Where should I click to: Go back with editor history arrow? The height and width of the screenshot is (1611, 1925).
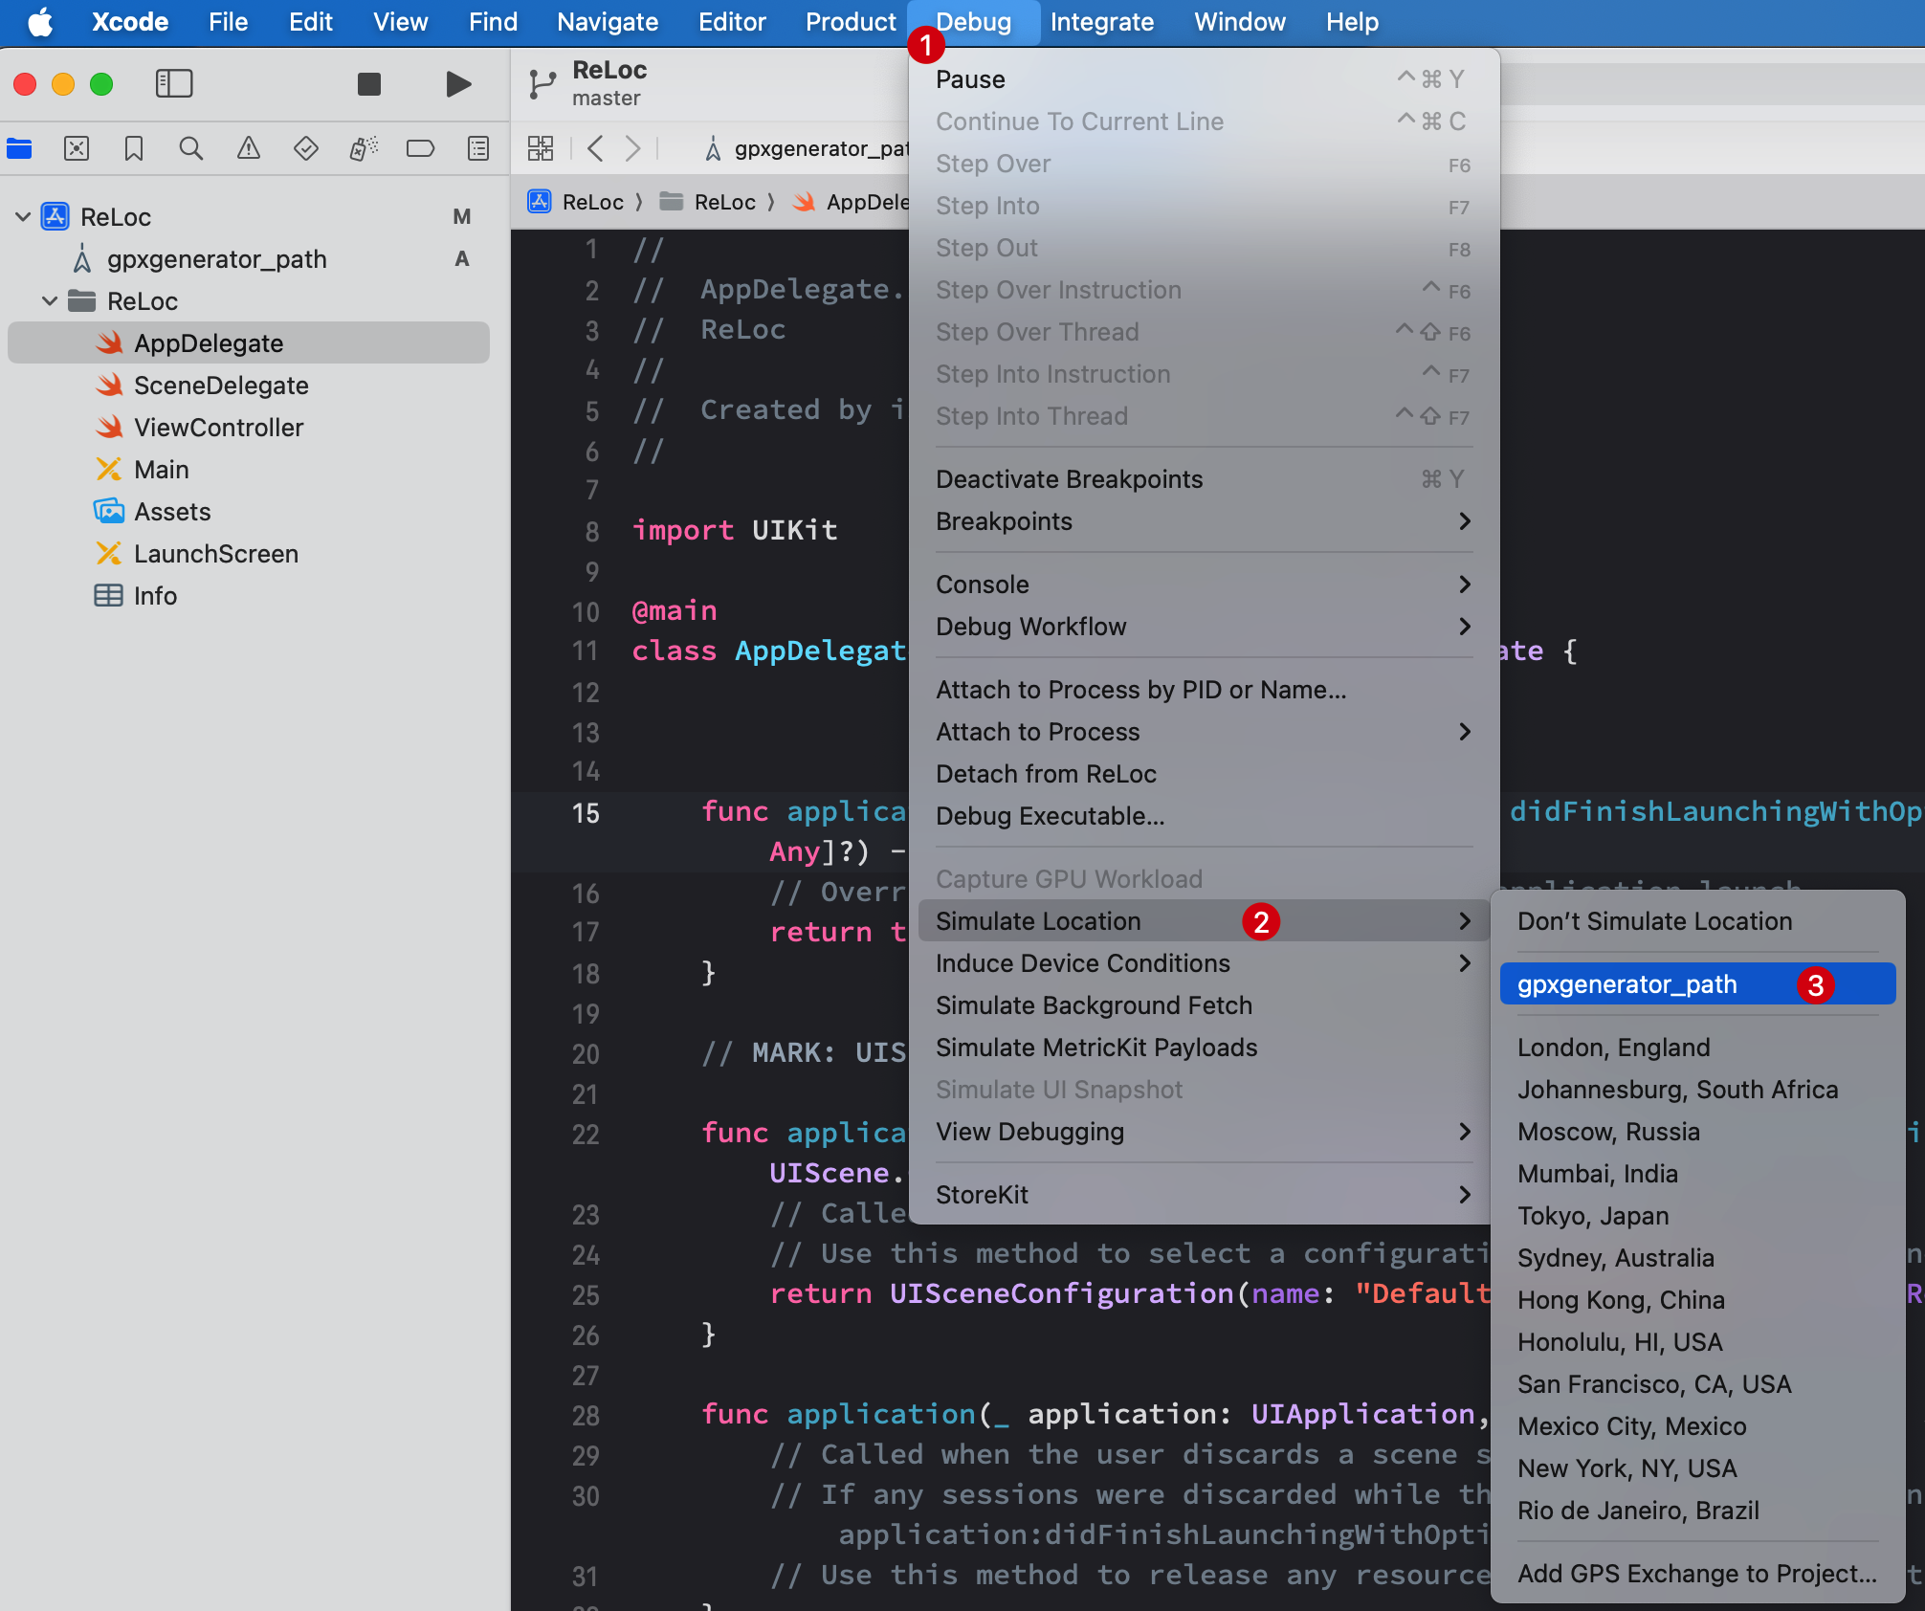pos(596,148)
